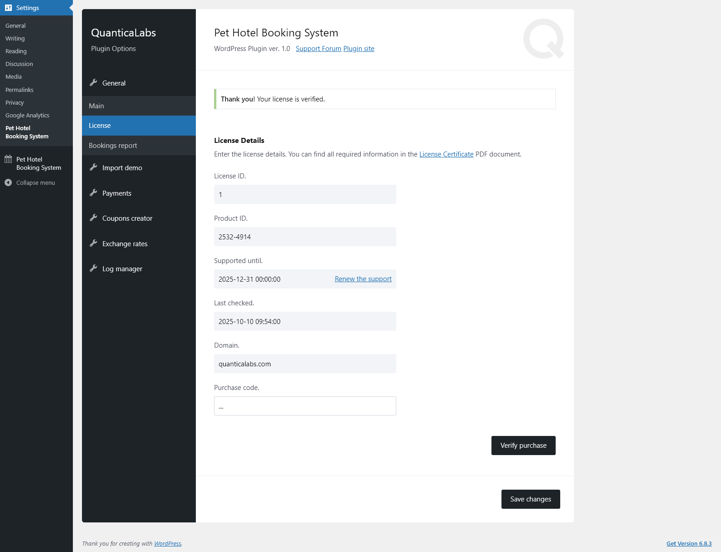
Task: Click the wrench icon beside Payments
Action: 93,193
